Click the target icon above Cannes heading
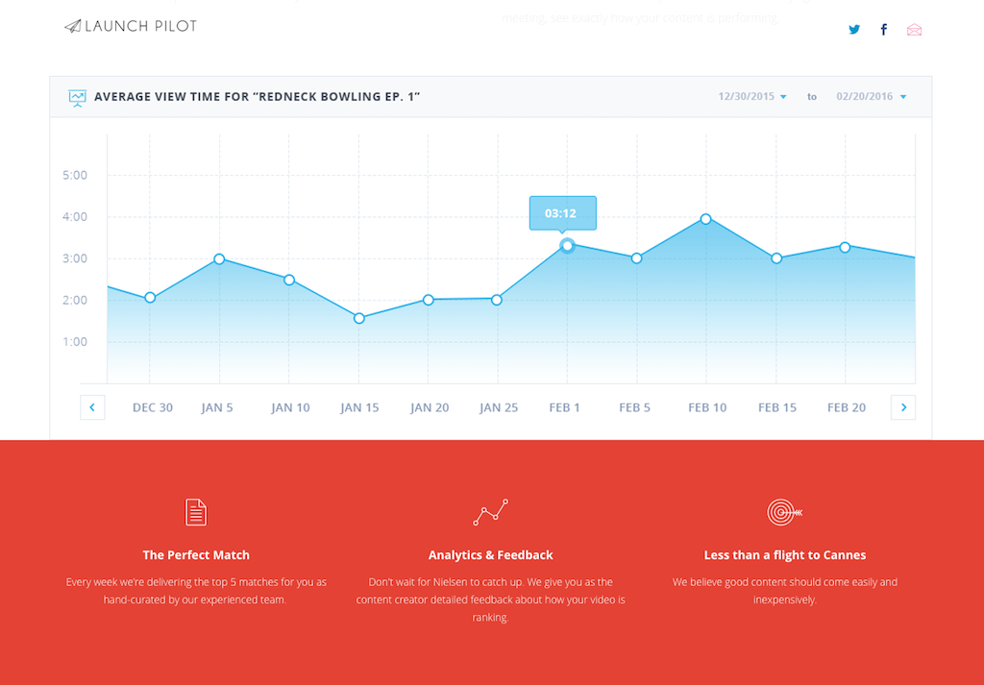Screen dimensions: 984x685 pos(784,512)
